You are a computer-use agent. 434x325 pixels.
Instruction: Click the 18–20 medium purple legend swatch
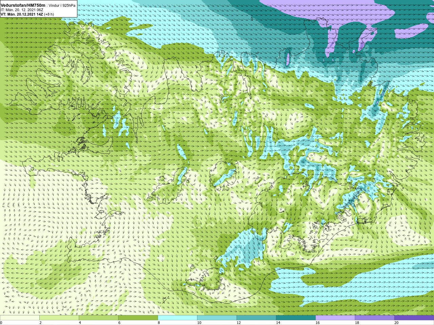point(375,318)
